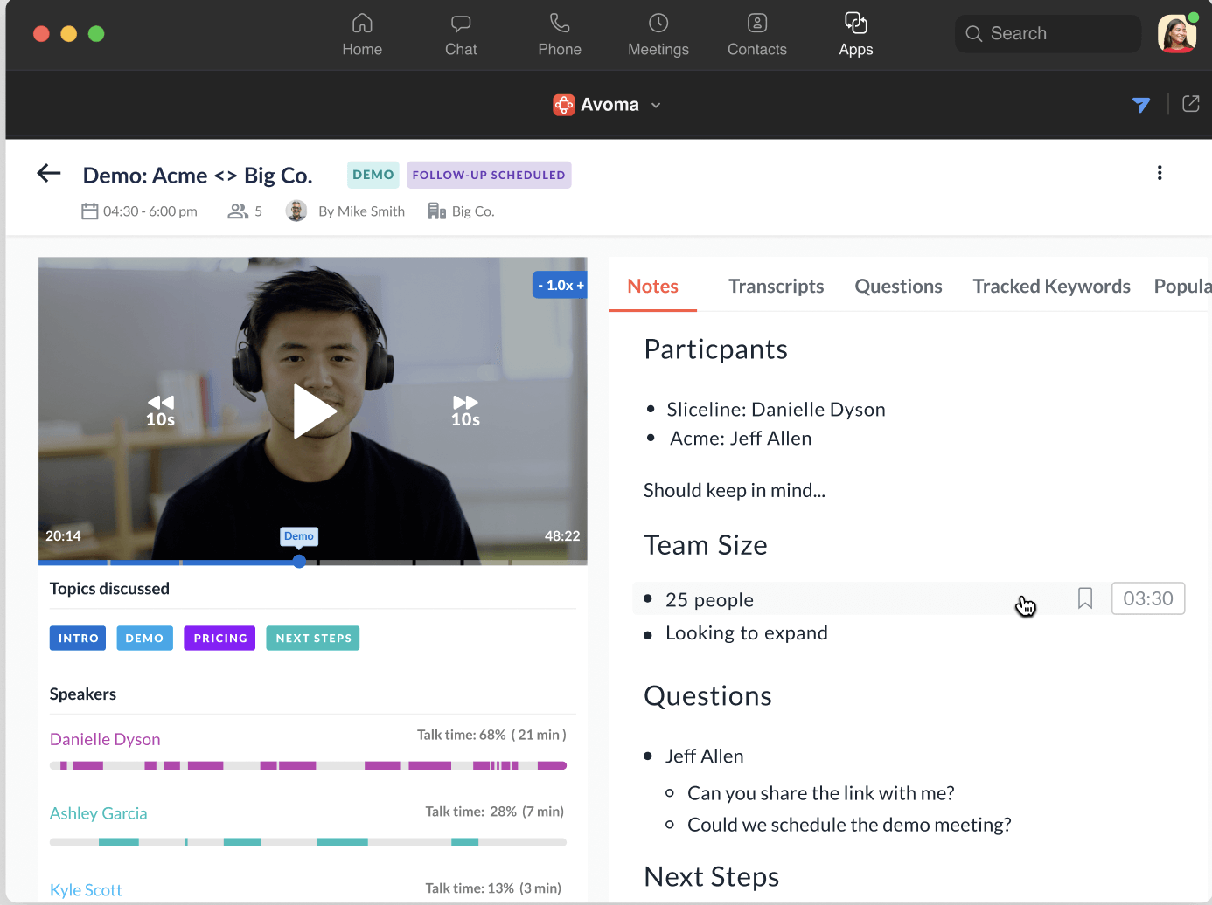The width and height of the screenshot is (1212, 905).
Task: Click speaker name Danielle Dyson
Action: [x=105, y=739]
